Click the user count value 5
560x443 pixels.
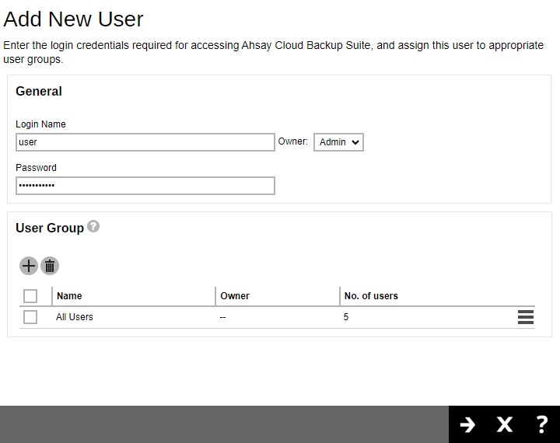[345, 317]
